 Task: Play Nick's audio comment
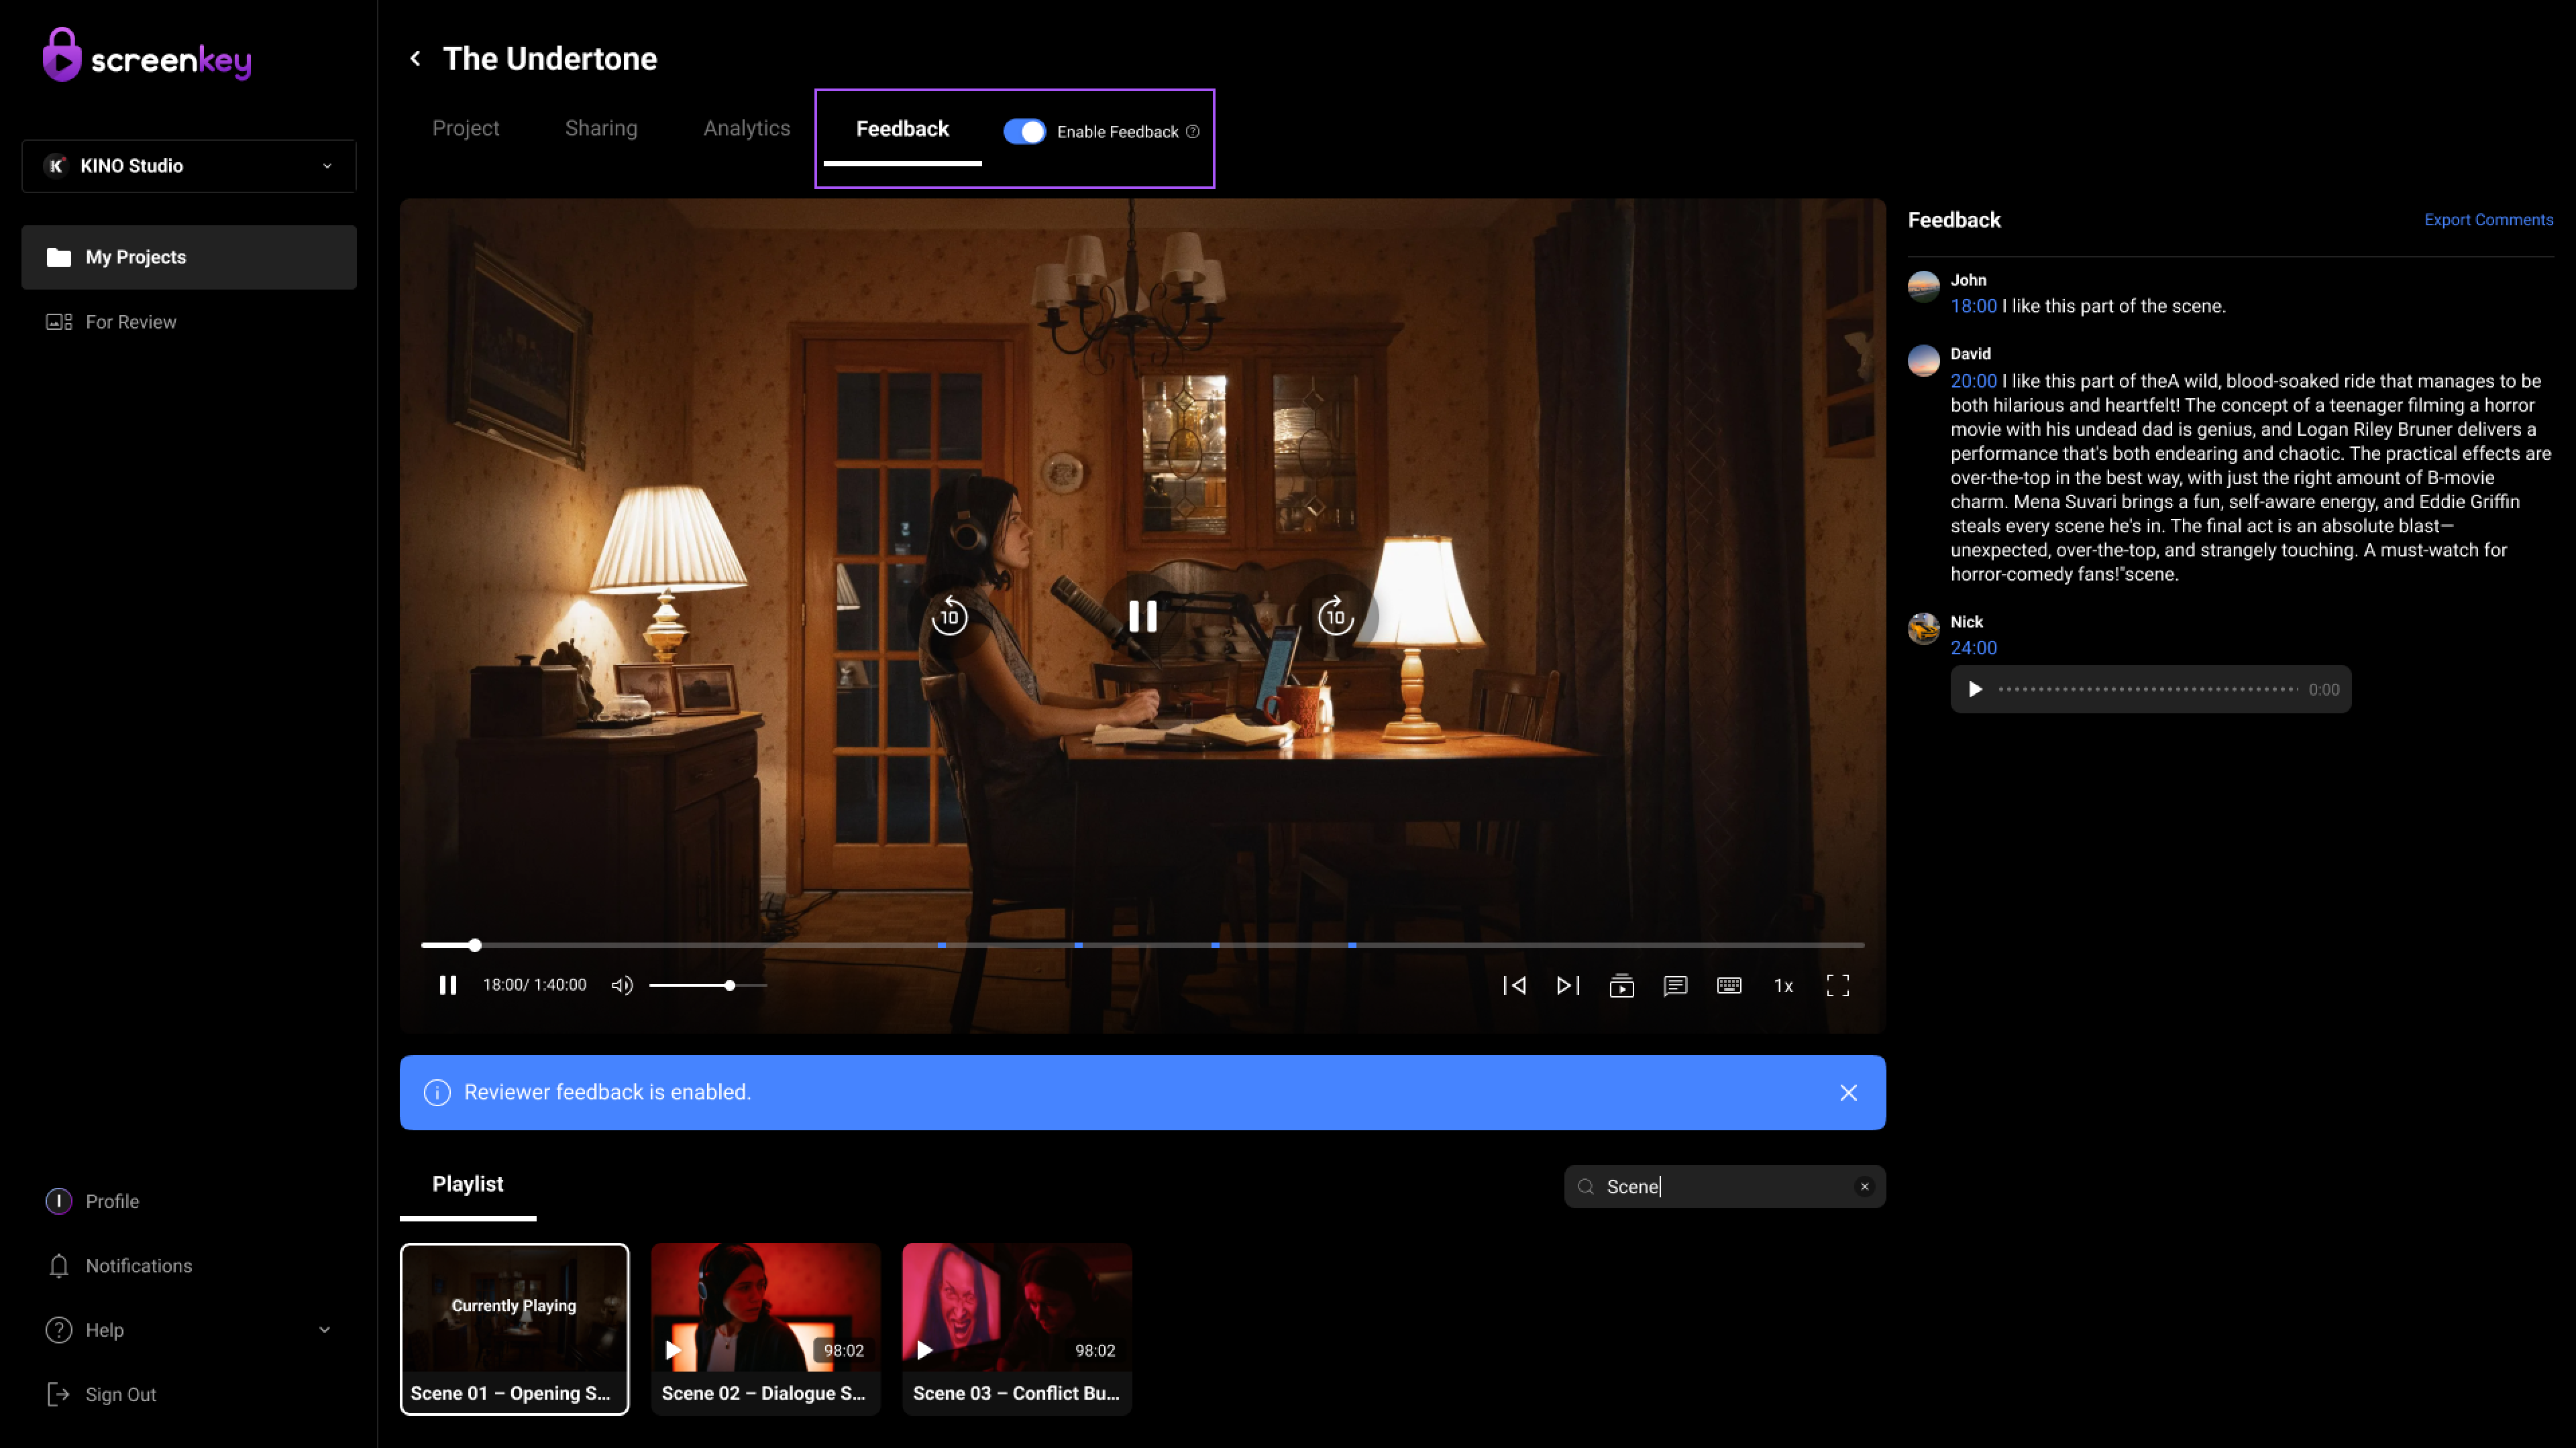[x=1975, y=690]
